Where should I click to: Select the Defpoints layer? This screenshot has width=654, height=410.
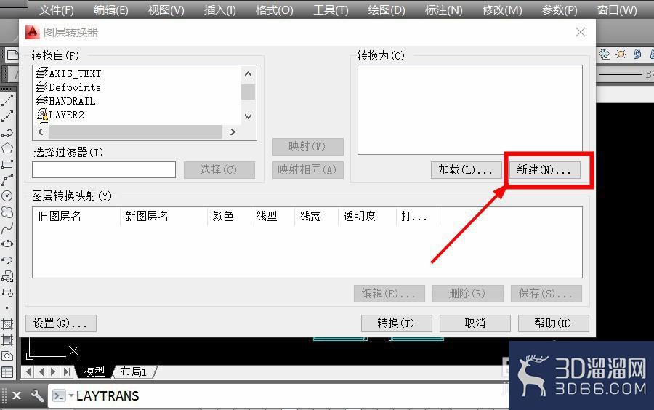[69, 87]
